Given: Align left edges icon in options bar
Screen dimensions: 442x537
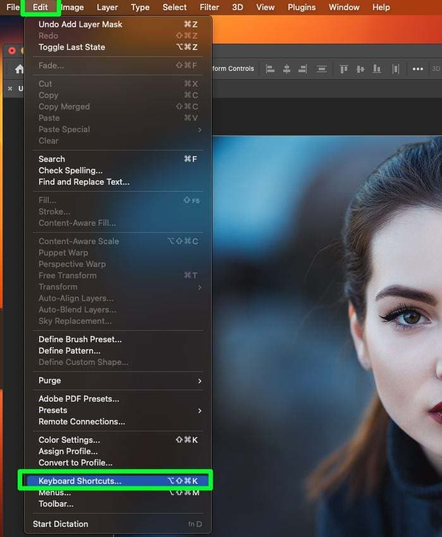Looking at the screenshot, I should (271, 69).
